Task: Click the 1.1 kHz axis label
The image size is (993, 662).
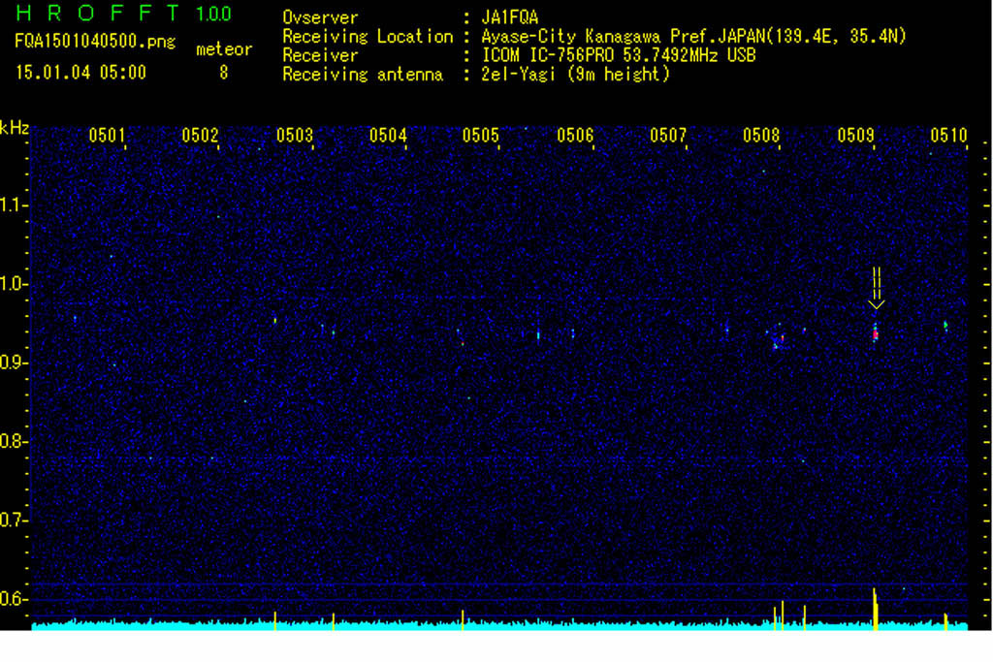Action: 13,205
